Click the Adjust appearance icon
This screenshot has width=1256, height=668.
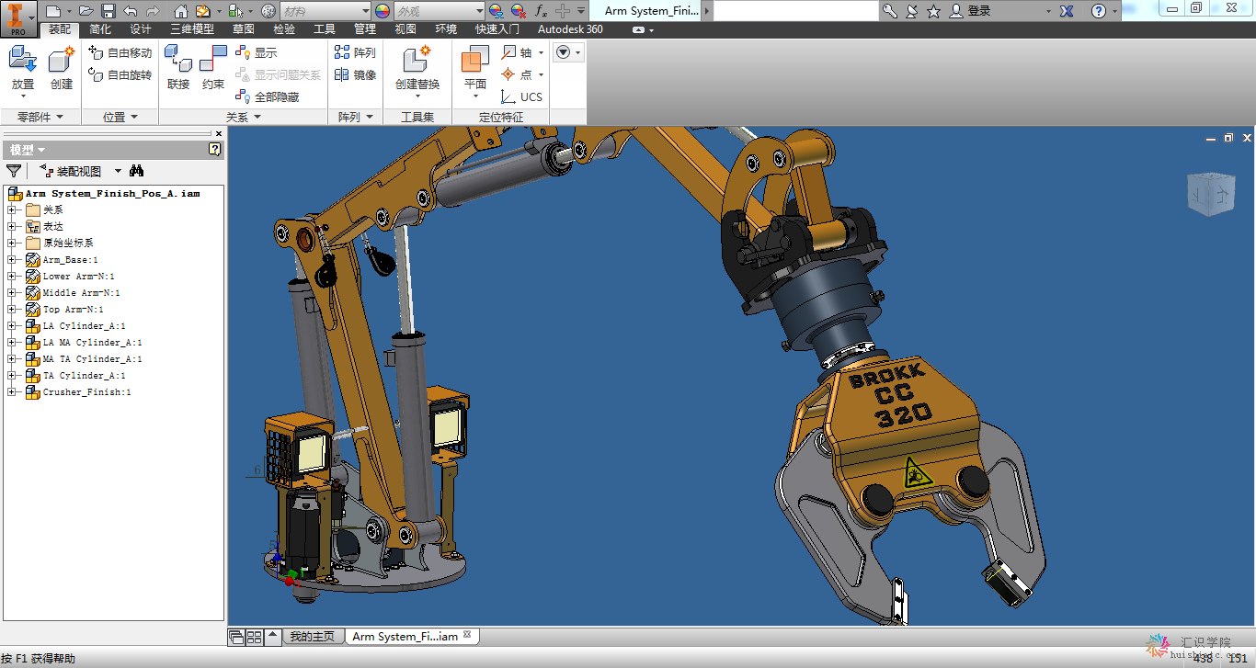coord(496,11)
